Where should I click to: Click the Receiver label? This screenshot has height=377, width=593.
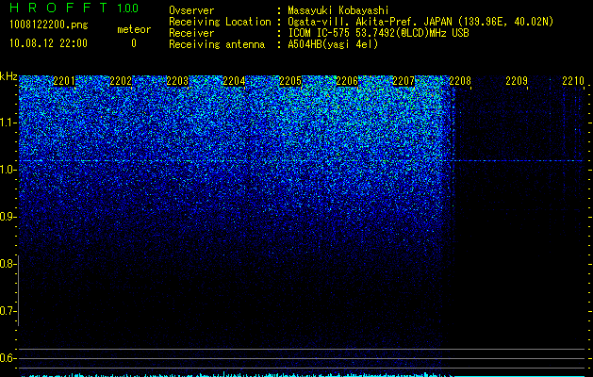click(x=191, y=33)
